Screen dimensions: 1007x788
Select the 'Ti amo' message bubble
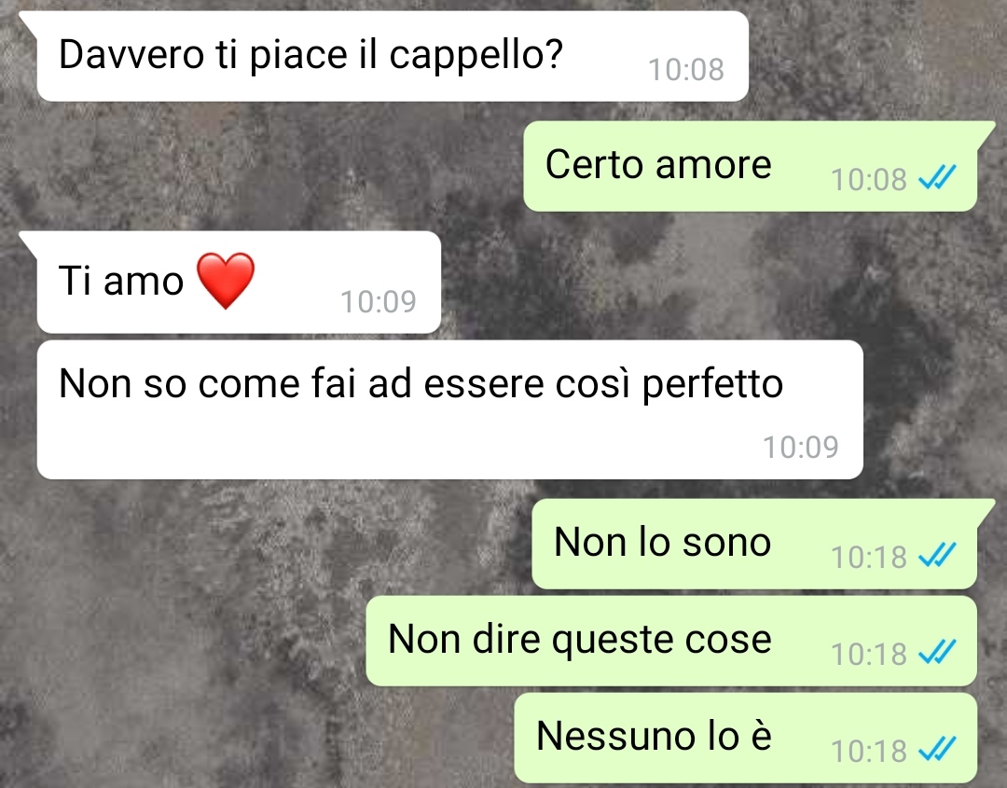click(239, 282)
